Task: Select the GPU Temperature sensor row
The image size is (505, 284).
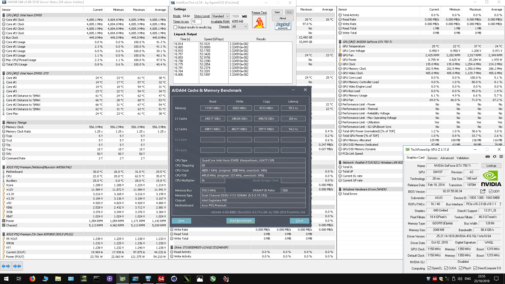Action: 421,46
